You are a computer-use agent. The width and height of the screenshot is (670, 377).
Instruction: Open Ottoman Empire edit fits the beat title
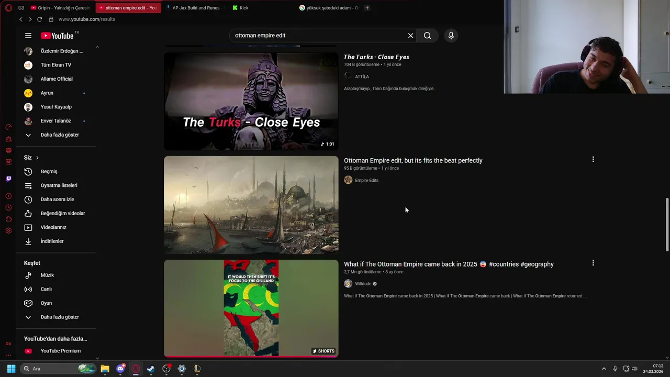click(413, 161)
